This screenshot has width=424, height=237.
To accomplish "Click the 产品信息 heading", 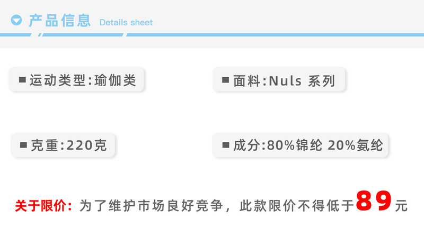I will pos(59,21).
